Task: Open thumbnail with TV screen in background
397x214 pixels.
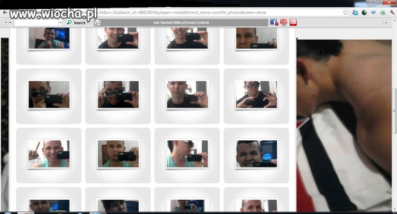Action: tap(49, 38)
